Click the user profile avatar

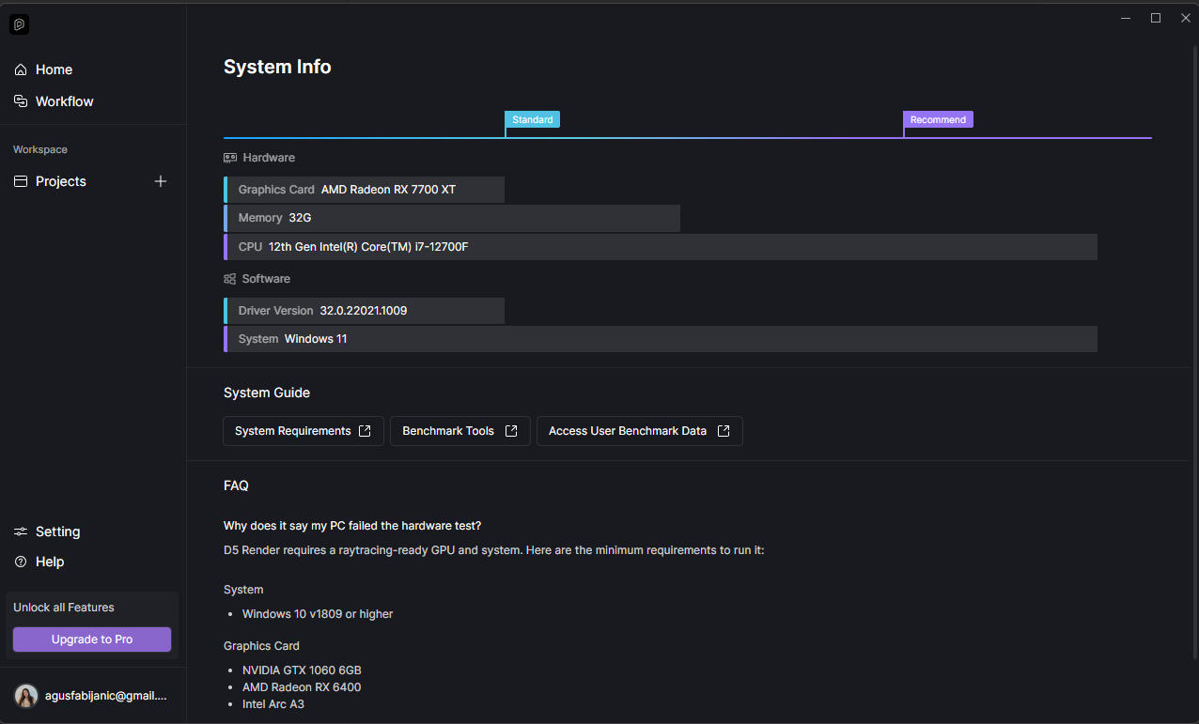26,696
